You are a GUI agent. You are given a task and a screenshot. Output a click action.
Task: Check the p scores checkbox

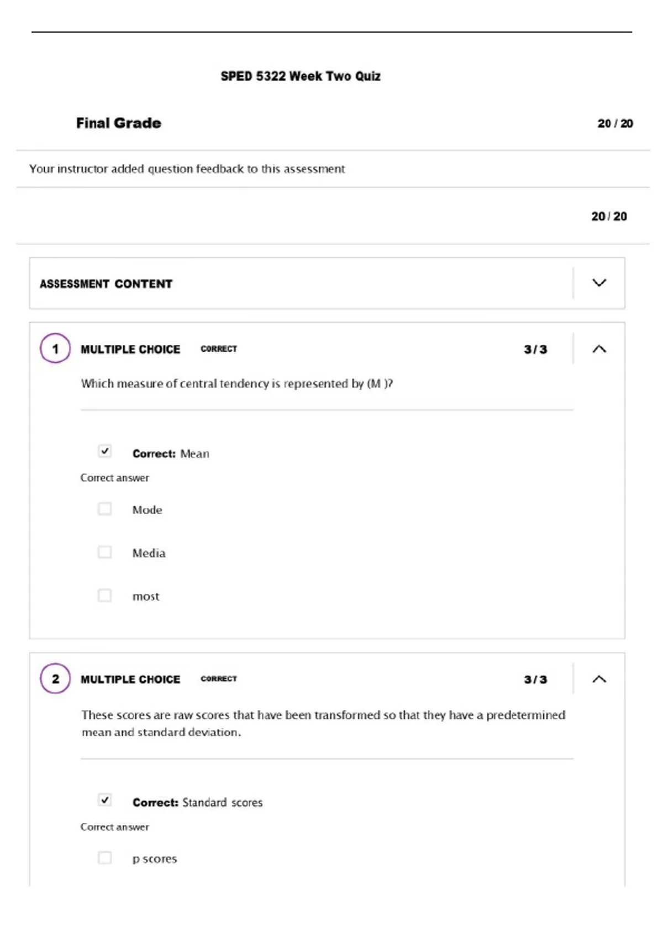[104, 858]
